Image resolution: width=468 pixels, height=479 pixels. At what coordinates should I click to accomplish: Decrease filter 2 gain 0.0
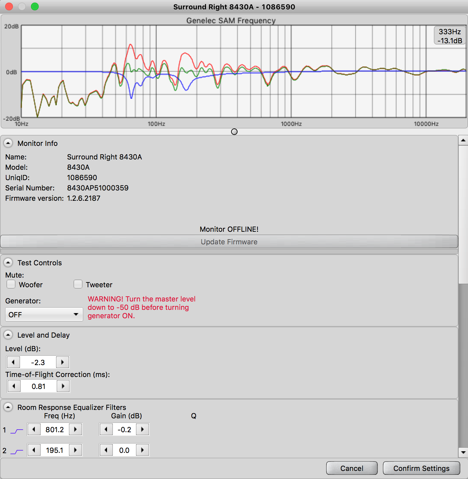(106, 450)
